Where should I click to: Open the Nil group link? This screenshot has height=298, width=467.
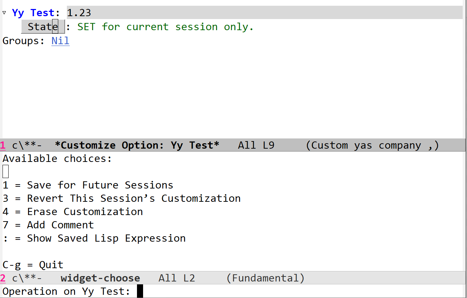[60, 41]
